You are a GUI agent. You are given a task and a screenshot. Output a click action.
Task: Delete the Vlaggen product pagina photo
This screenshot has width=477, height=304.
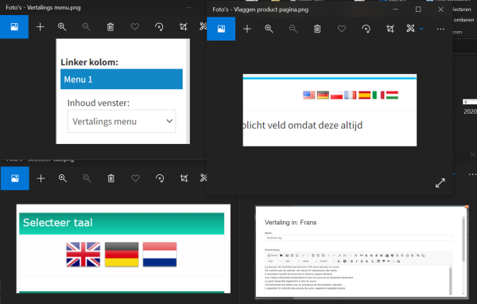tap(317, 29)
